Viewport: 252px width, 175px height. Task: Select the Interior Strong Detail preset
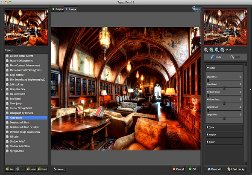[26, 108]
